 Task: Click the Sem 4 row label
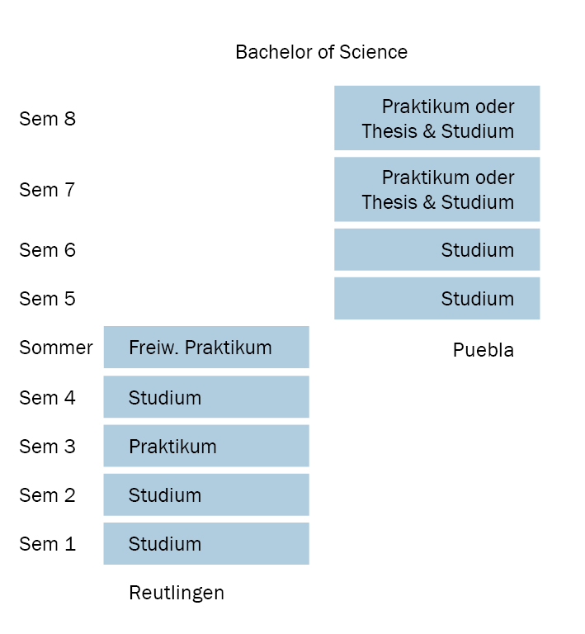[47, 398]
